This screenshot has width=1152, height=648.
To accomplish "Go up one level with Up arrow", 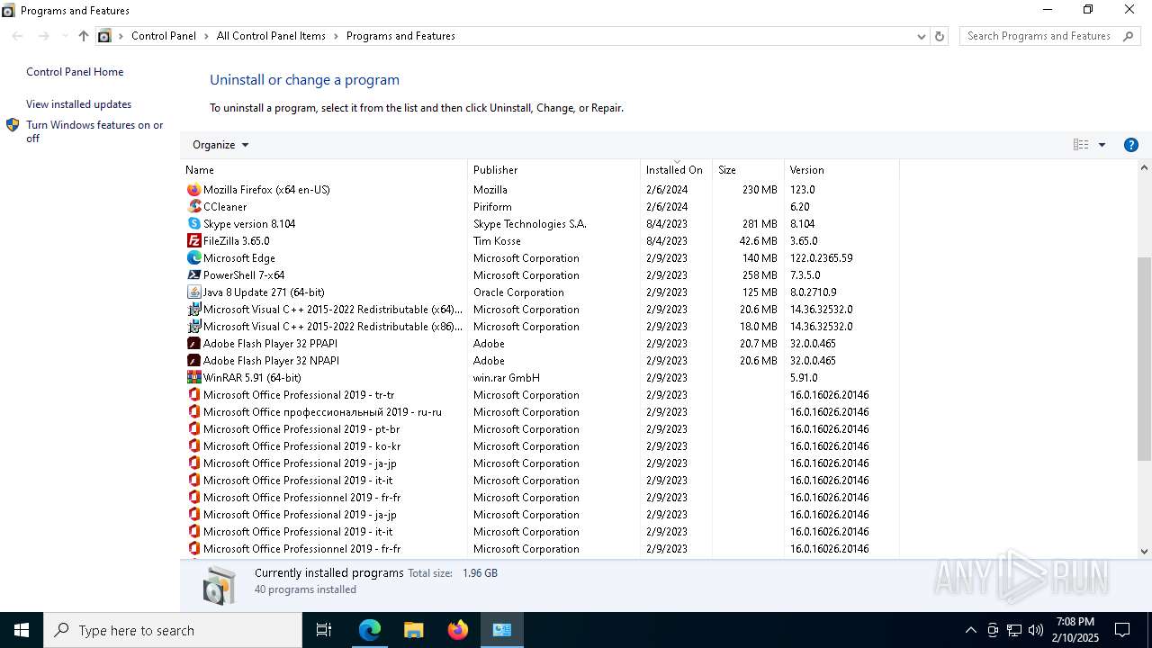I will pos(84,36).
